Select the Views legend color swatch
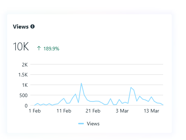 [x=81, y=124]
